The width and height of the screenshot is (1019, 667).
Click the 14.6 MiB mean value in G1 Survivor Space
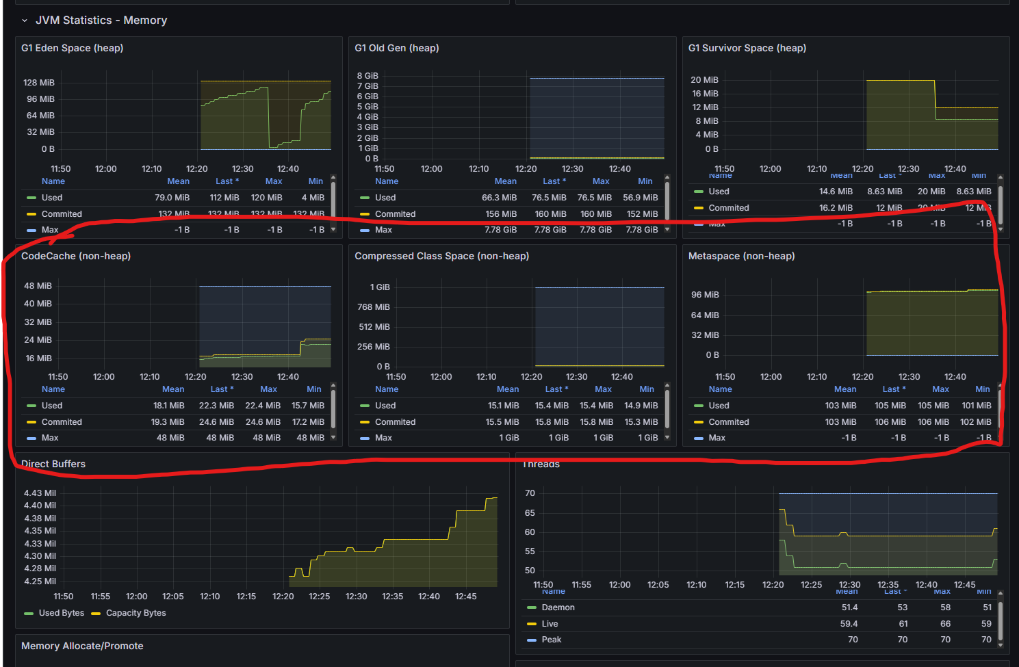(x=836, y=192)
